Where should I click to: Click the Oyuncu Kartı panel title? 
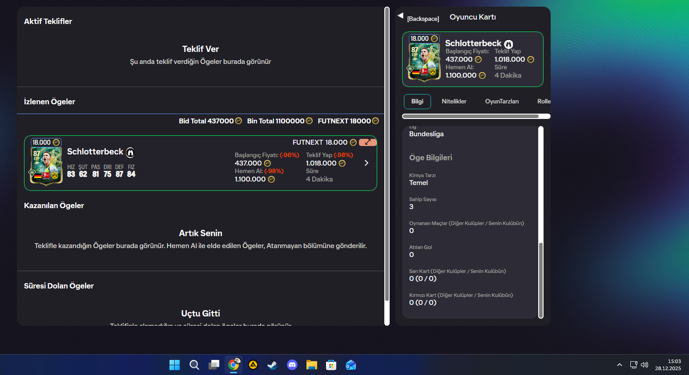pos(473,17)
